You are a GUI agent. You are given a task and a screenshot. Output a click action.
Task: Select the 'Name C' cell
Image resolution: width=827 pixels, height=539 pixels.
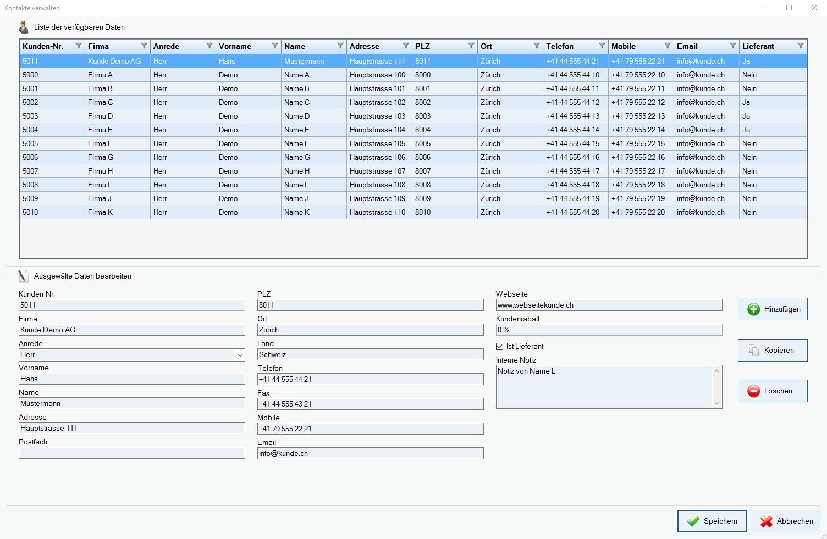point(313,102)
